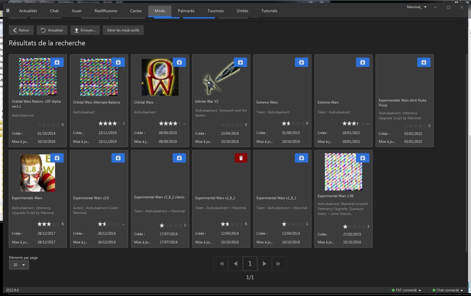Open the Eléments par page dropdown
Image resolution: width=471 pixels, height=296 pixels.
19,265
